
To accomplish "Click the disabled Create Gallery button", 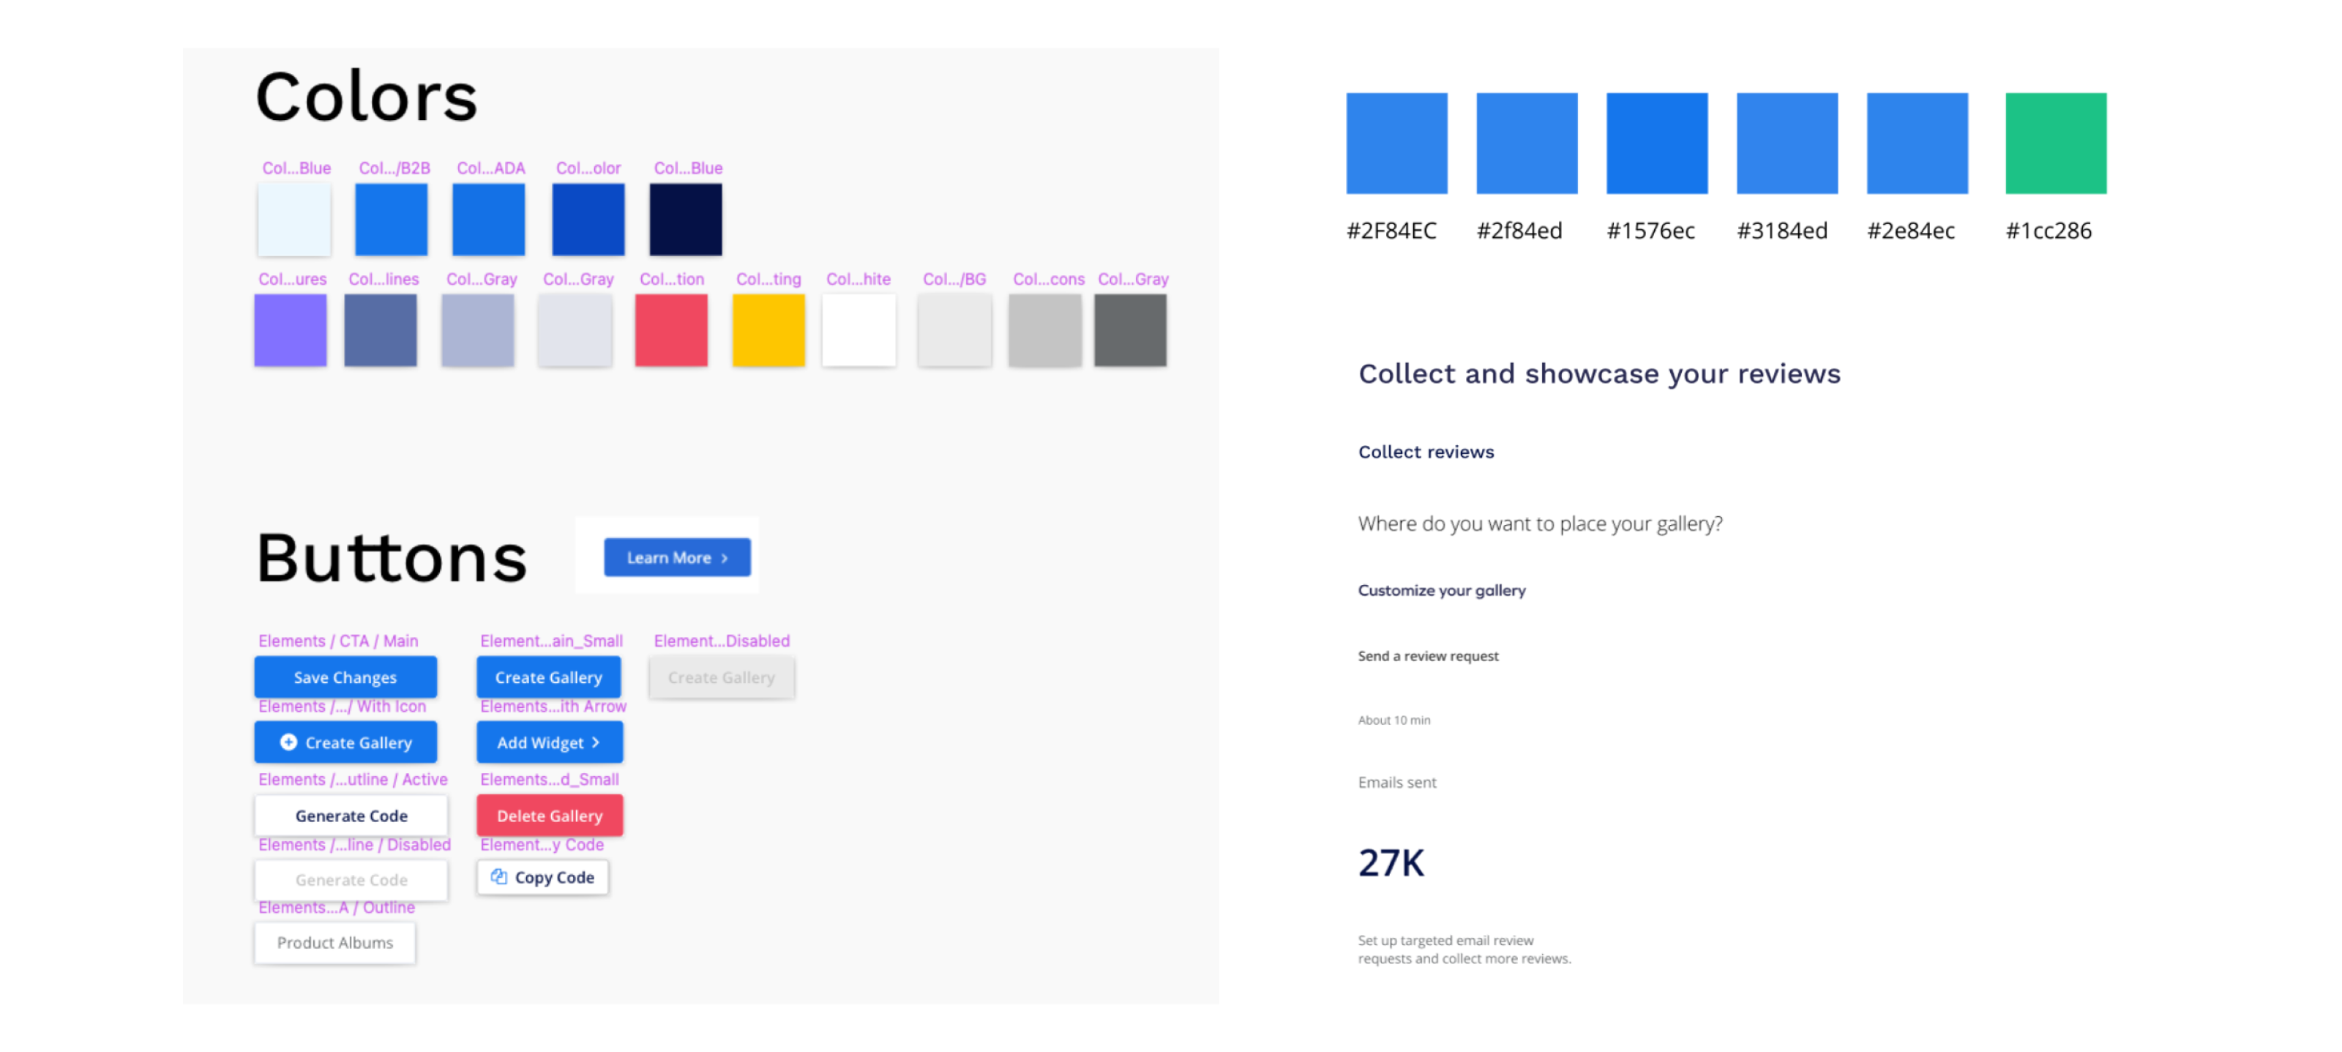I will (721, 676).
